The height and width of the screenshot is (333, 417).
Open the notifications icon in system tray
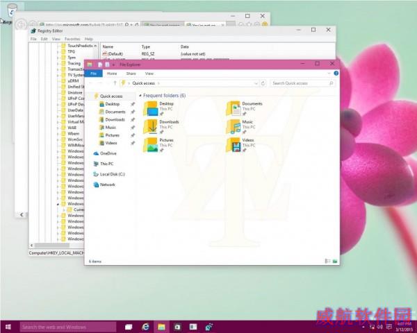coord(389,327)
